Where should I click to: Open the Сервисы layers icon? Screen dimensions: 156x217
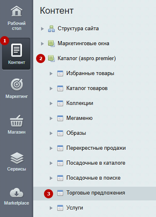click(17, 158)
